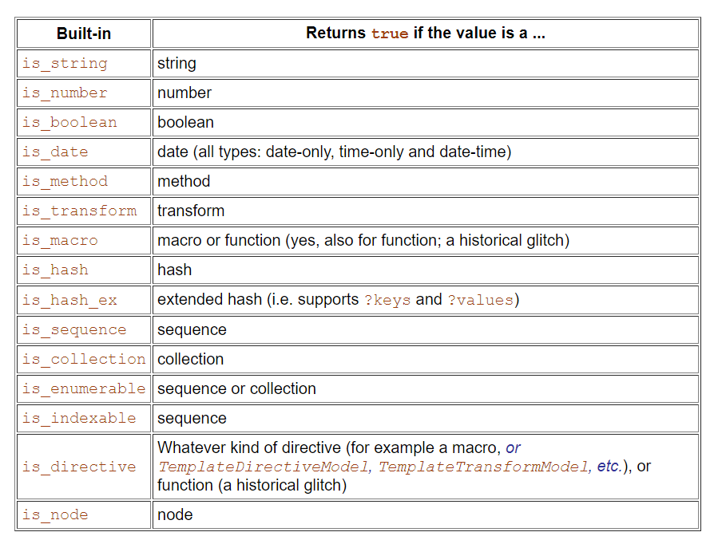Click the is_string built-in link
Screen dimensions: 714x536
tap(64, 64)
